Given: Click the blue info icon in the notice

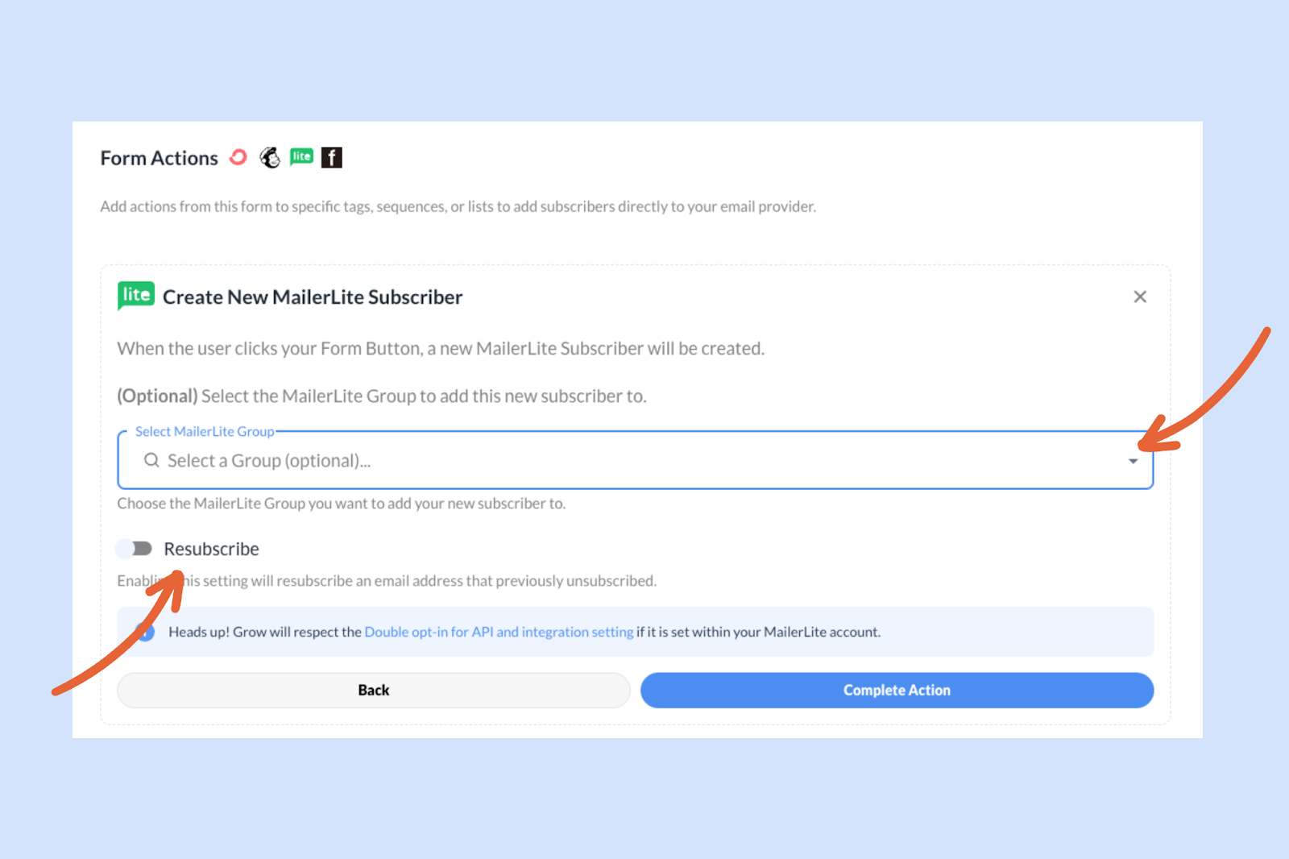Looking at the screenshot, I should tap(146, 632).
